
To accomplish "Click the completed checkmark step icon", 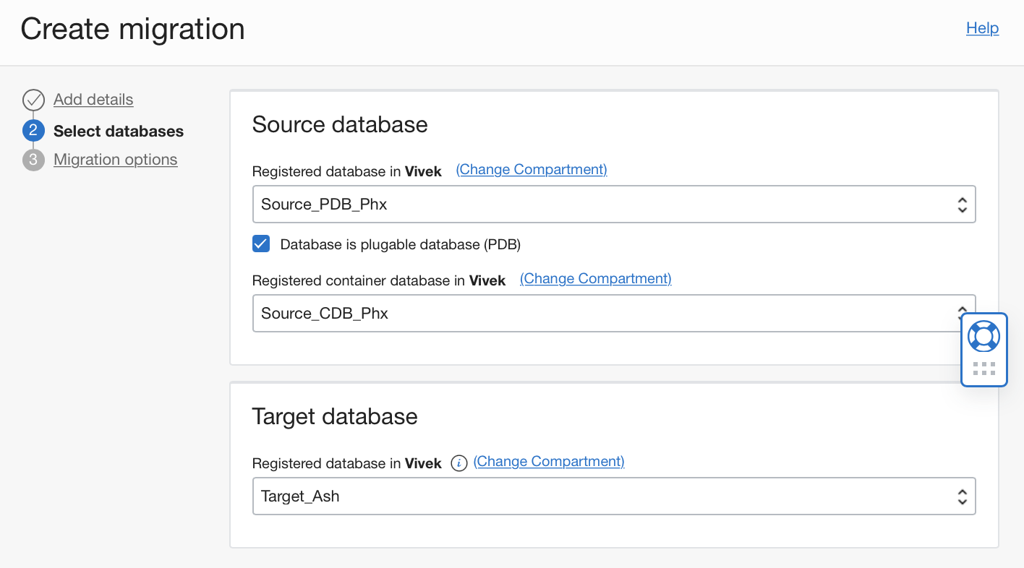I will 33,100.
